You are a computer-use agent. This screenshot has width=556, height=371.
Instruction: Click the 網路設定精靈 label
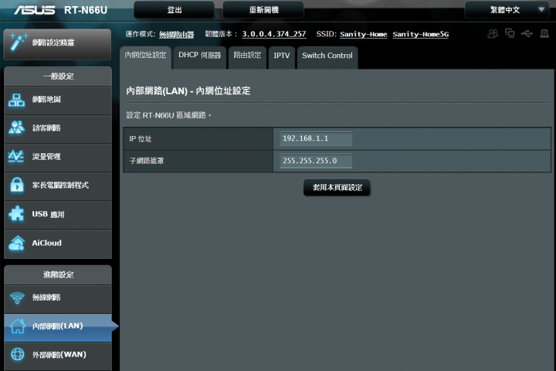pos(53,43)
